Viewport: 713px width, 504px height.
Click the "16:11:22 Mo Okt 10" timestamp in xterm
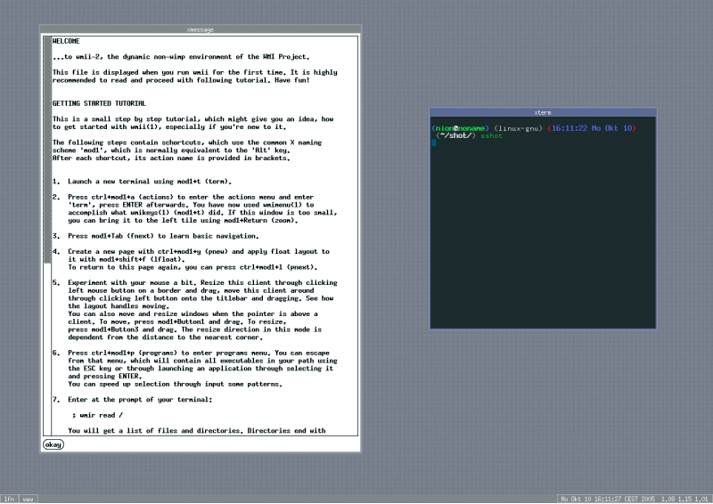point(592,128)
